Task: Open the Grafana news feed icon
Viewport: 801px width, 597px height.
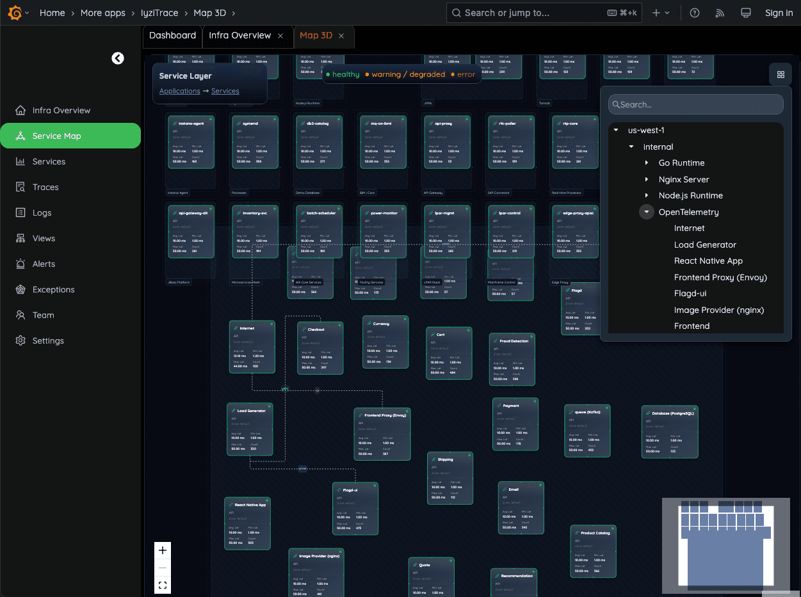Action: (720, 13)
